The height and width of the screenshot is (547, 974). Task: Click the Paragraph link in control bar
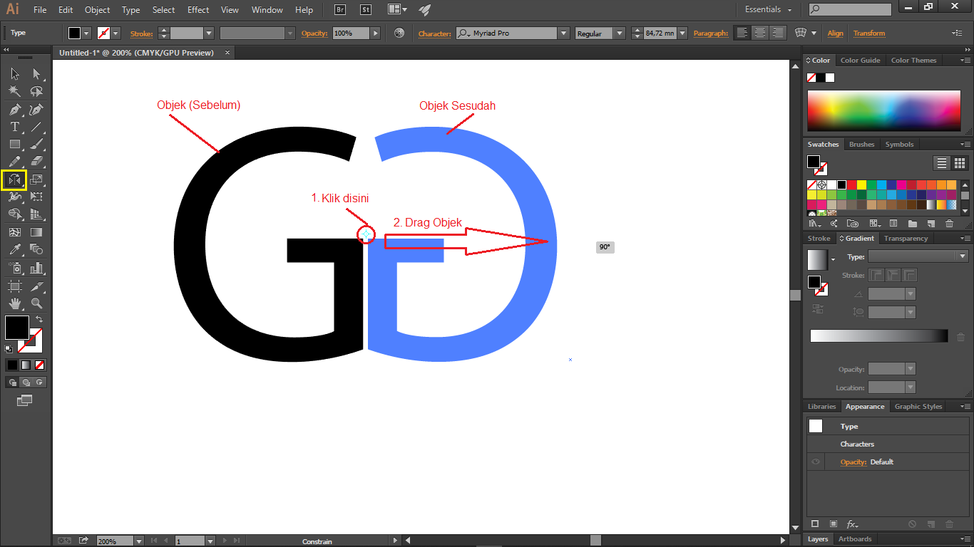[x=710, y=33]
